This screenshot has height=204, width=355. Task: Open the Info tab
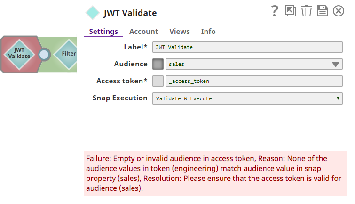(208, 32)
